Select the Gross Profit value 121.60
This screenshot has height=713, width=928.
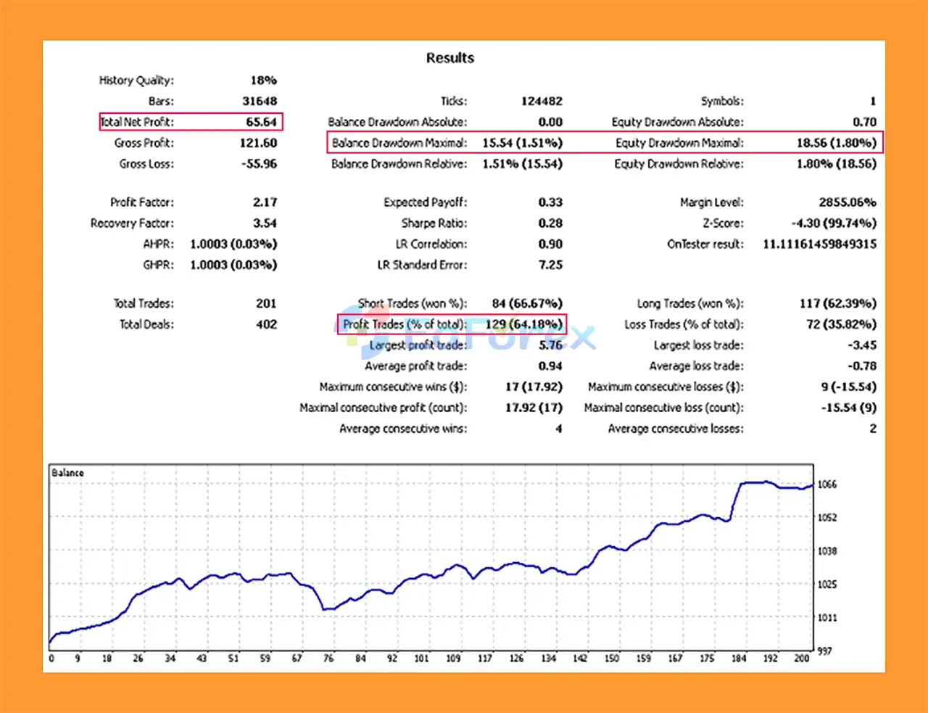(x=258, y=143)
